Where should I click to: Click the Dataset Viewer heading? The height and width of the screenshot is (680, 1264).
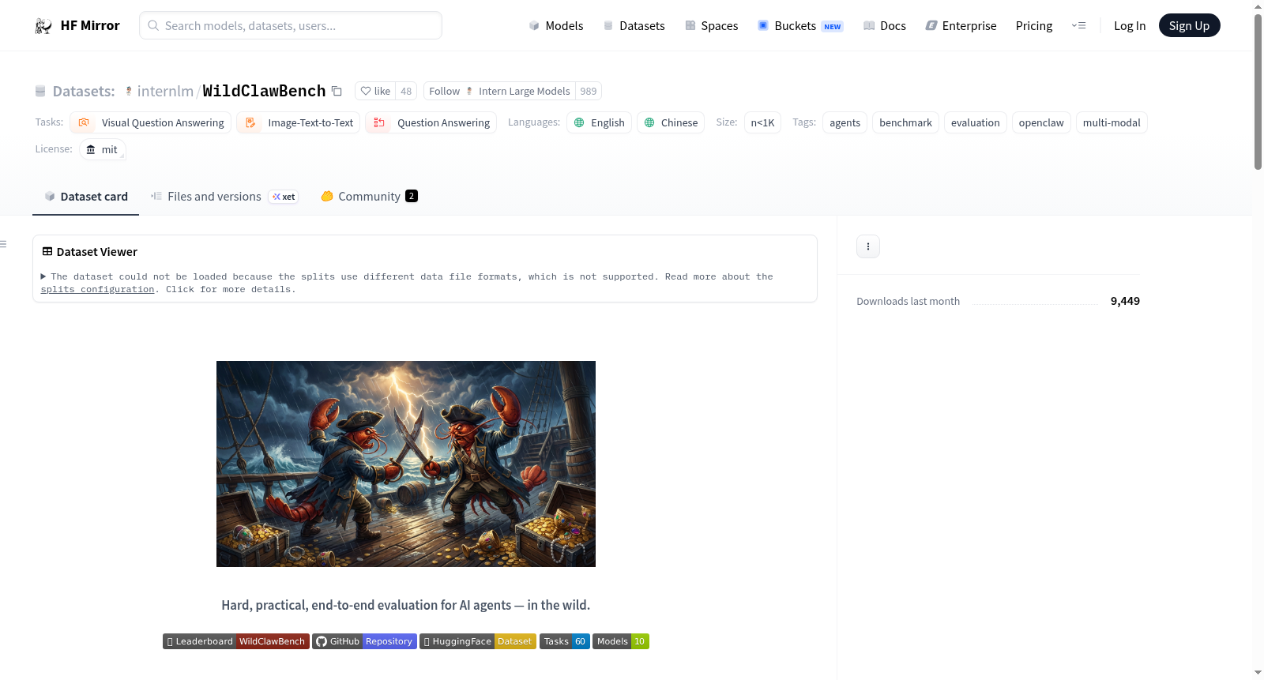coord(97,252)
